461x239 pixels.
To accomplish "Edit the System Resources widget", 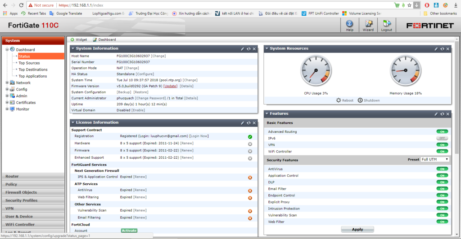I will pos(436,49).
